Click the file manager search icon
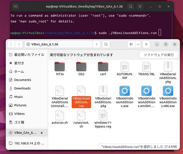 pyautogui.click(x=106, y=44)
